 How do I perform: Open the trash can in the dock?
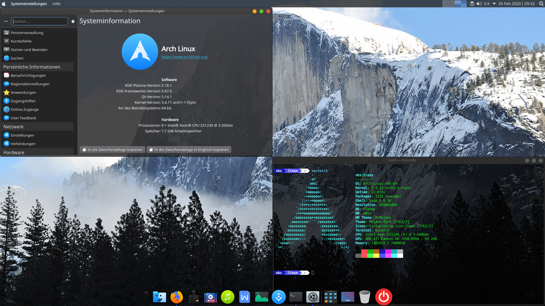[x=364, y=297]
